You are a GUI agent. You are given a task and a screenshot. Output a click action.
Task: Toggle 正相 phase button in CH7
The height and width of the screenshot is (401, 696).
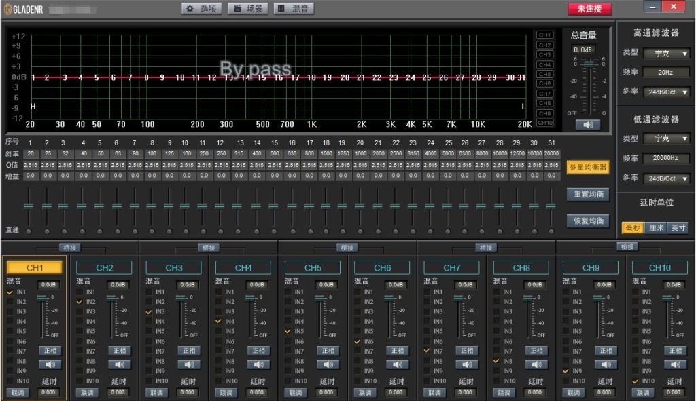[467, 351]
